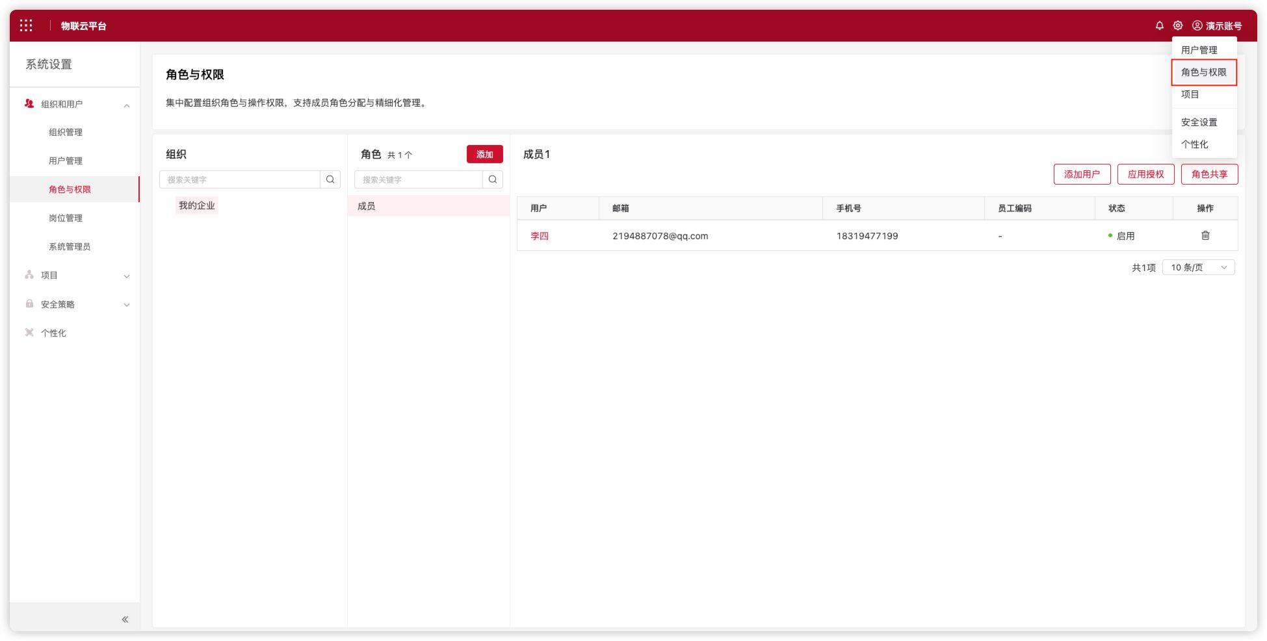Viewport: 1267px width, 641px height.
Task: Click the organization search magnifier icon
Action: 330,179
